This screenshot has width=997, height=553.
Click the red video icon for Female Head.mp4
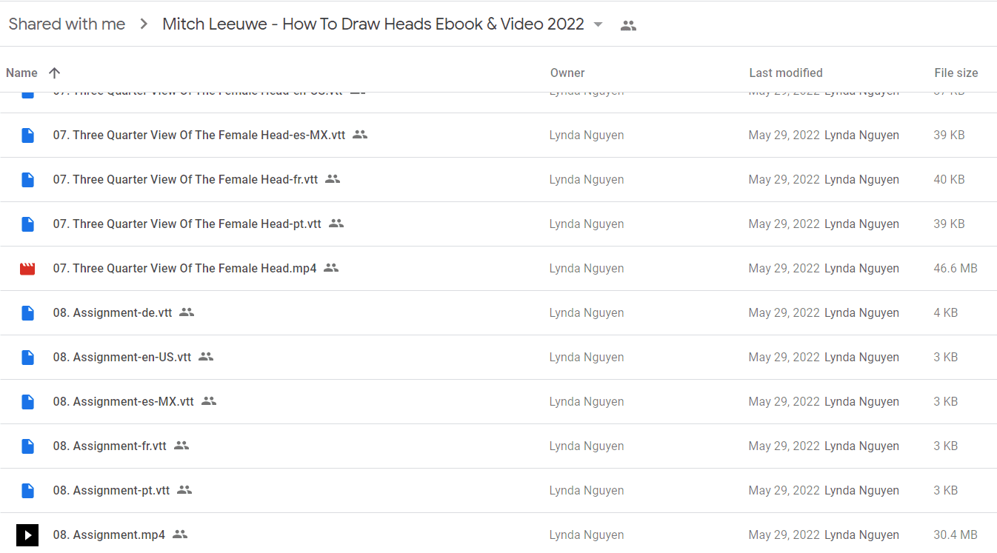tap(27, 268)
